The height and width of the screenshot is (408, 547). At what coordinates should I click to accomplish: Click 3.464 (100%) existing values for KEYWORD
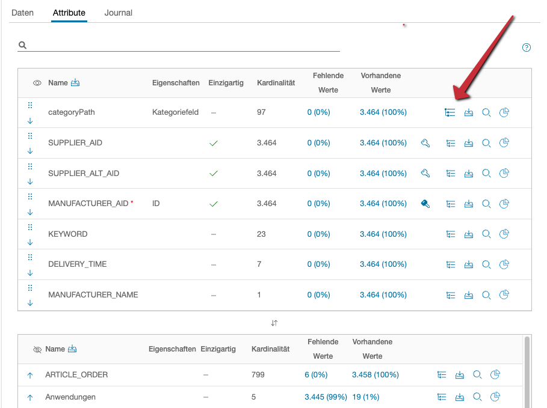pos(383,234)
